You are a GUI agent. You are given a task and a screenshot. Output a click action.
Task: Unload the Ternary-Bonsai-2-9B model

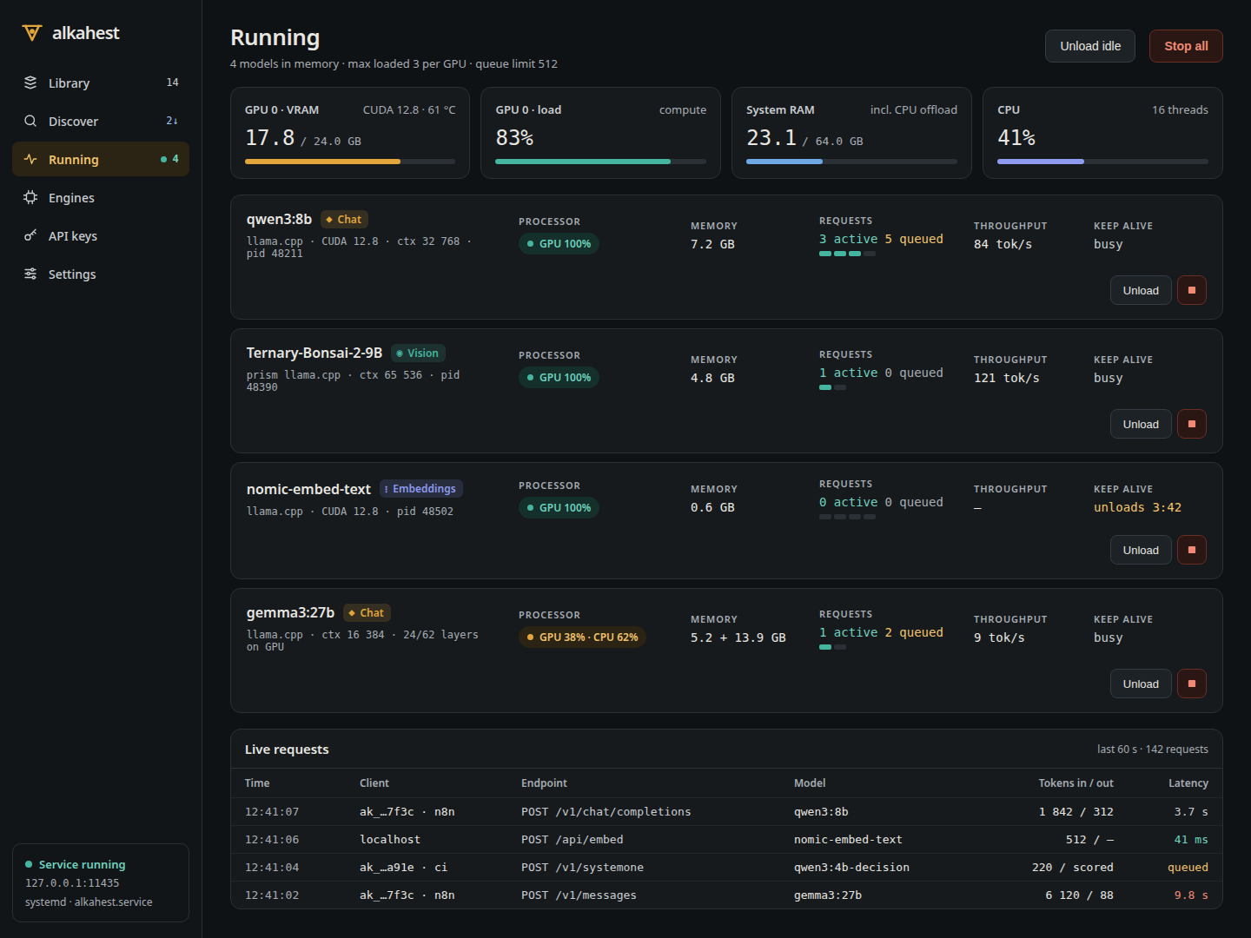[1141, 424]
